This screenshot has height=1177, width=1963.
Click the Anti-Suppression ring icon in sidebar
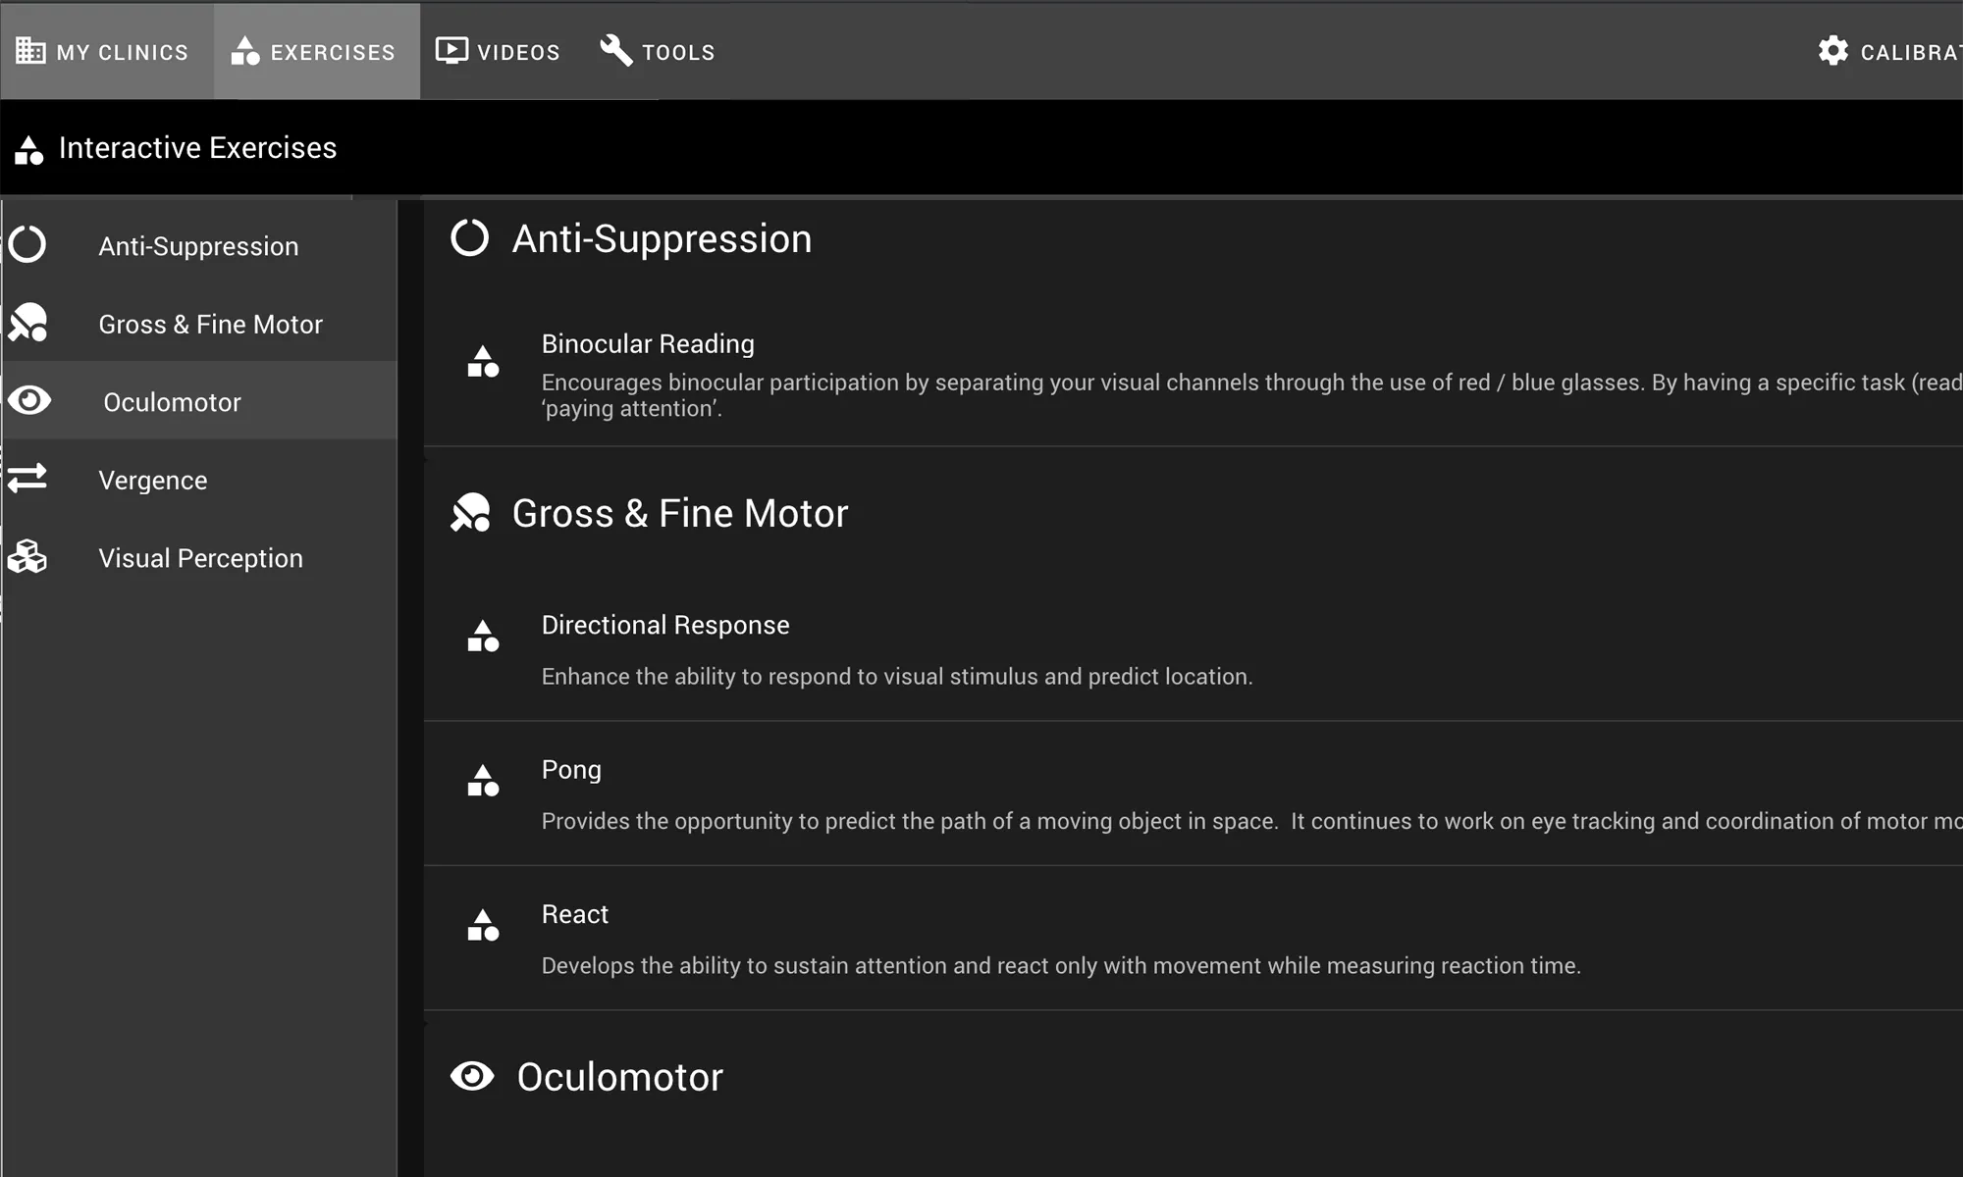point(27,244)
